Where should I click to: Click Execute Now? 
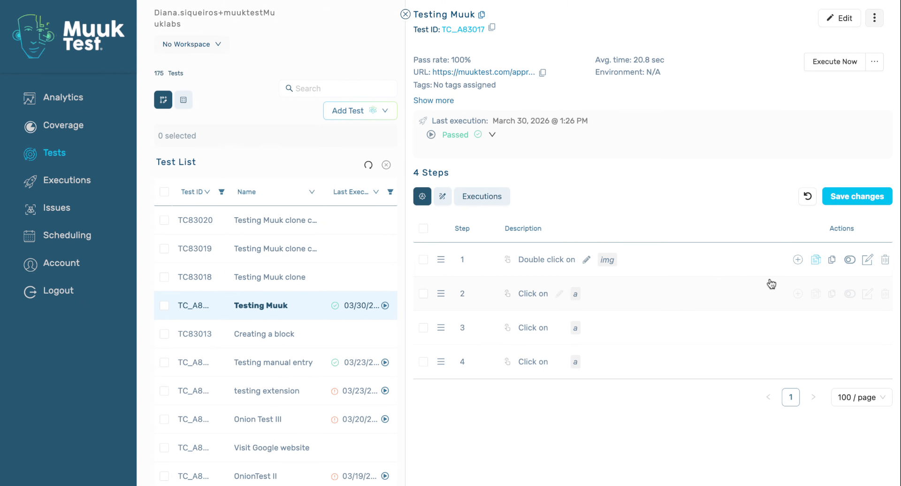tap(835, 61)
